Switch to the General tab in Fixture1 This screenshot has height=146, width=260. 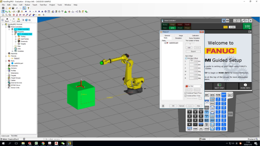[x=167, y=35]
